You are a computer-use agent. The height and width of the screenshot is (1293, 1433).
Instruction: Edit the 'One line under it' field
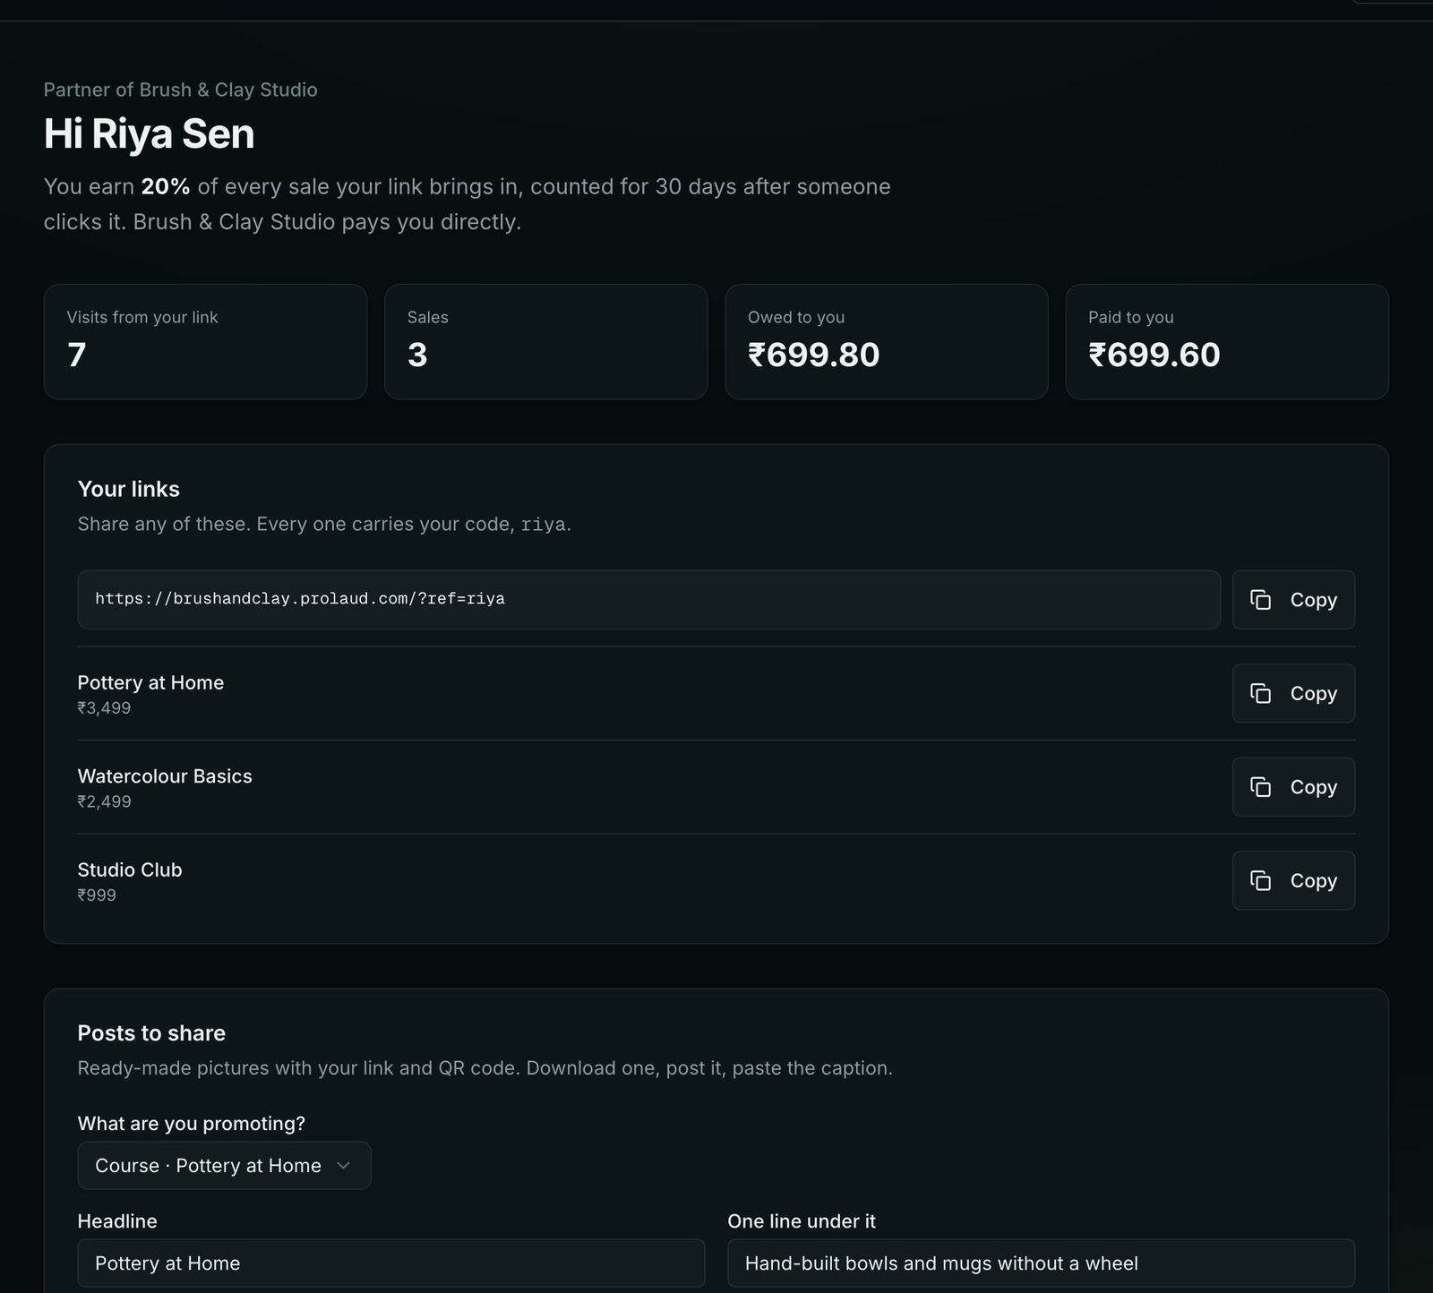coord(1041,1263)
